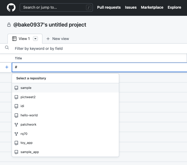
Task: Click repo icon next to toy_app
Action: tap(16, 143)
